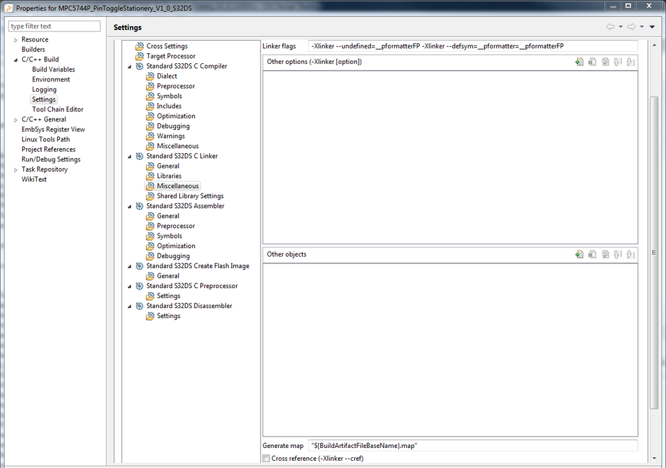Open forward navigation history dropdown

pos(642,27)
